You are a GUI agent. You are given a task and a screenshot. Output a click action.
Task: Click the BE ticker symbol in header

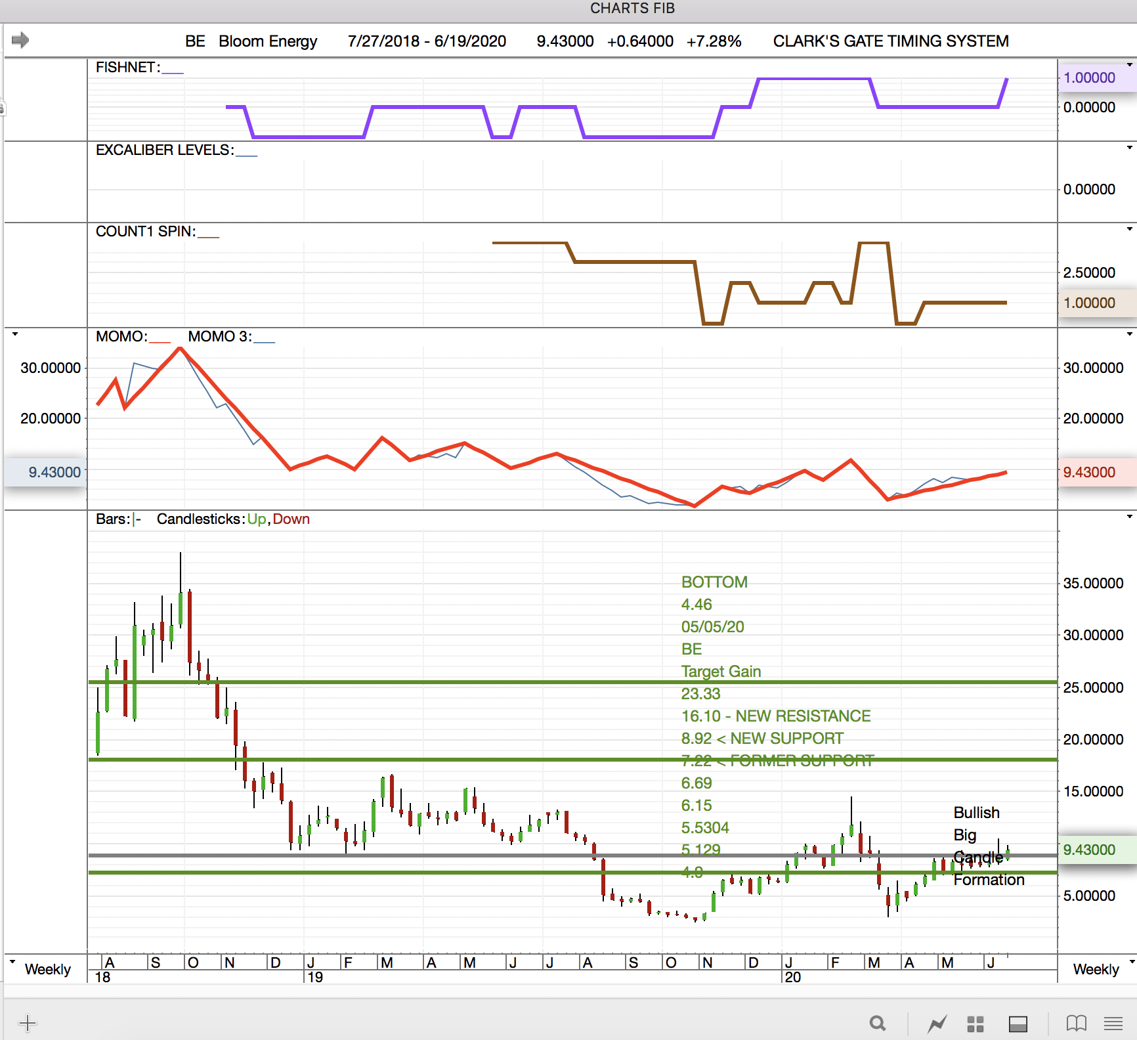(x=195, y=41)
